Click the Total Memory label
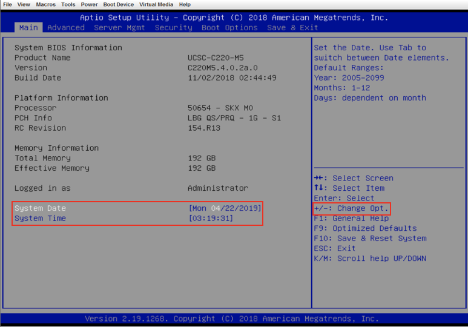 pos(42,158)
